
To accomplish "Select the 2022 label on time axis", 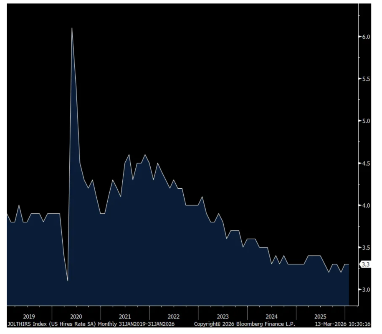I will [x=174, y=316].
